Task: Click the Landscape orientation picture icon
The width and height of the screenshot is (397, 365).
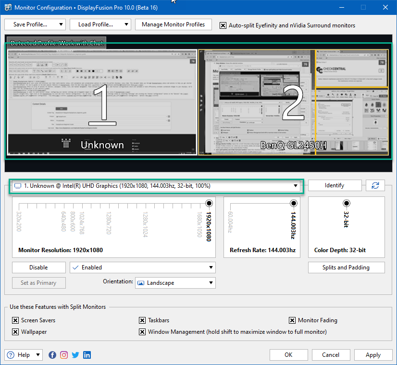Action: [x=141, y=283]
